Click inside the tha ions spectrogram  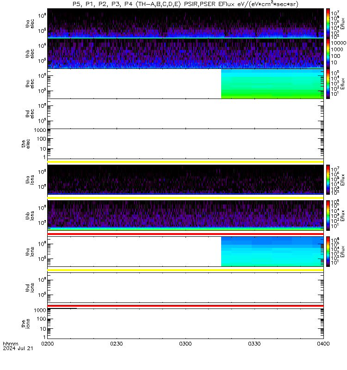pyautogui.click(x=186, y=180)
